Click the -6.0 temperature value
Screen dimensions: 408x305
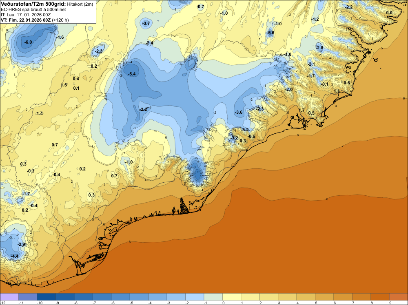pyautogui.click(x=28, y=42)
